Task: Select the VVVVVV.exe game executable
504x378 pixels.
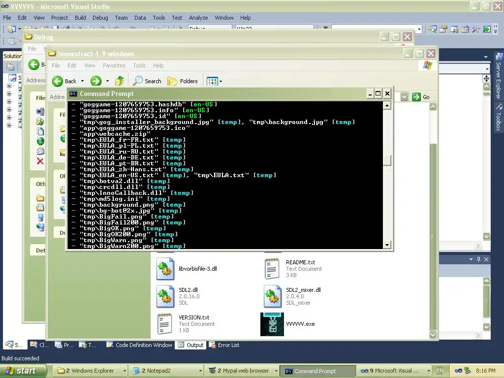Action: (287, 324)
